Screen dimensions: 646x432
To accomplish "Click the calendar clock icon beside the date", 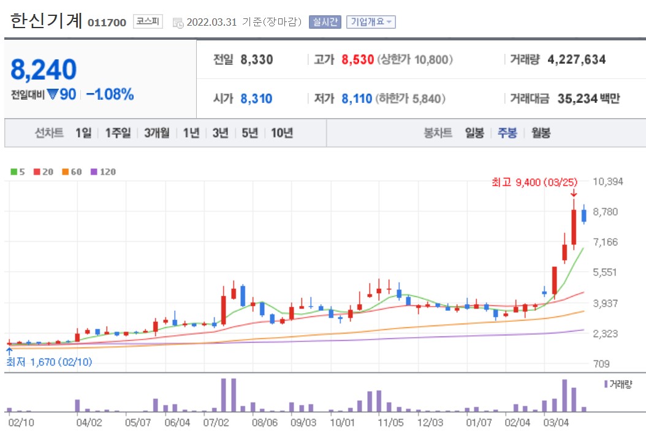I will click(178, 23).
